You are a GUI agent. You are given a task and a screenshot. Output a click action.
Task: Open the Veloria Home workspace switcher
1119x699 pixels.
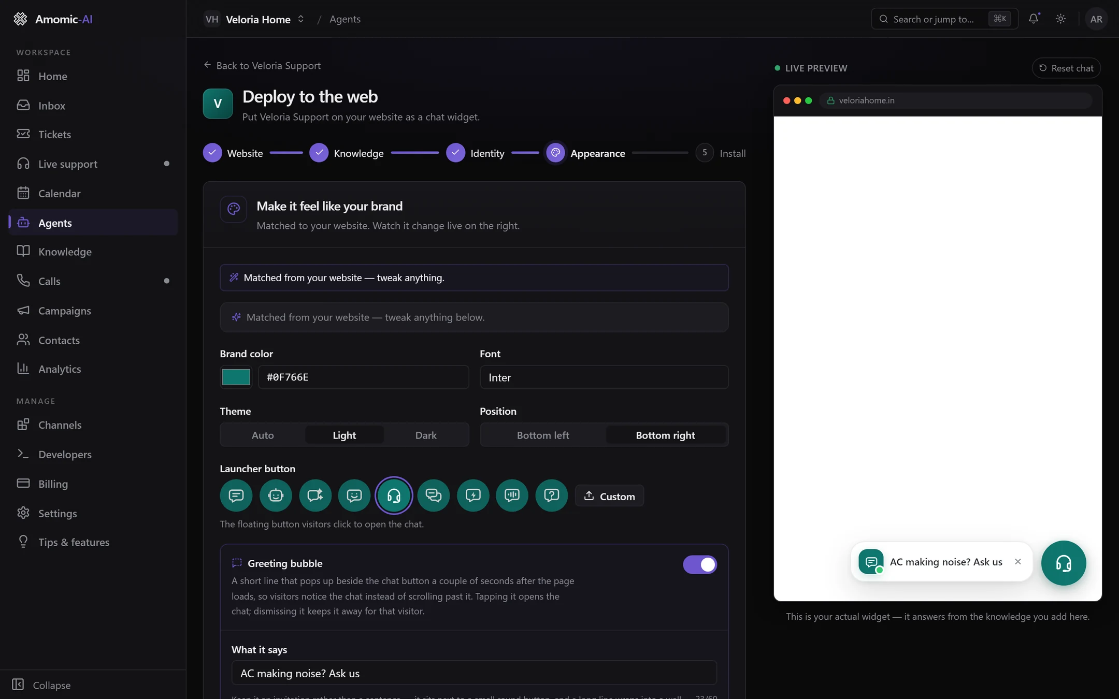[254, 19]
